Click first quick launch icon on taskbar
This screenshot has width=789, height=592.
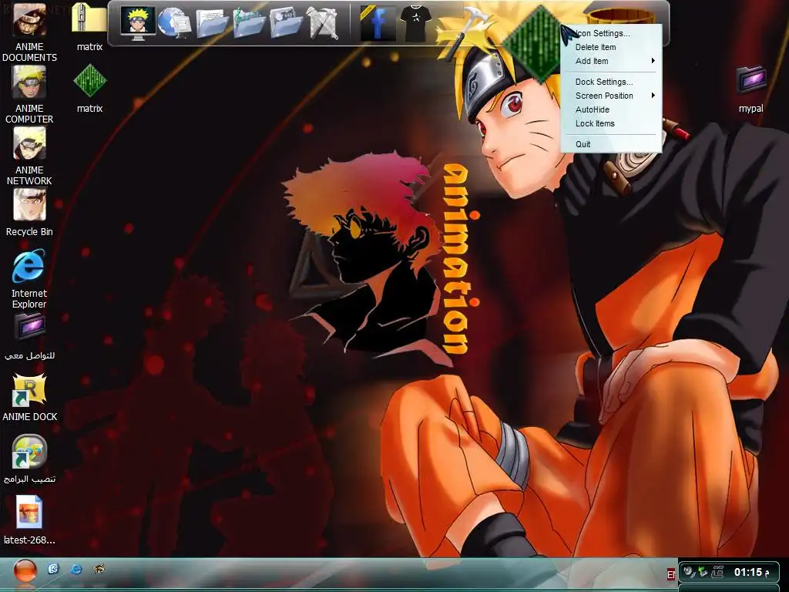click(x=53, y=569)
